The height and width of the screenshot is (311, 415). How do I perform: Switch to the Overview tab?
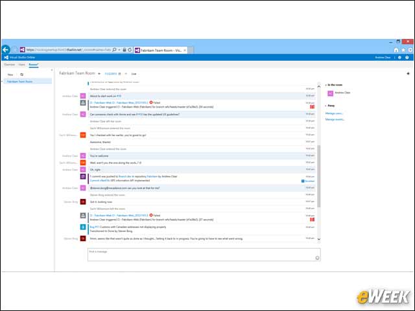click(9, 65)
